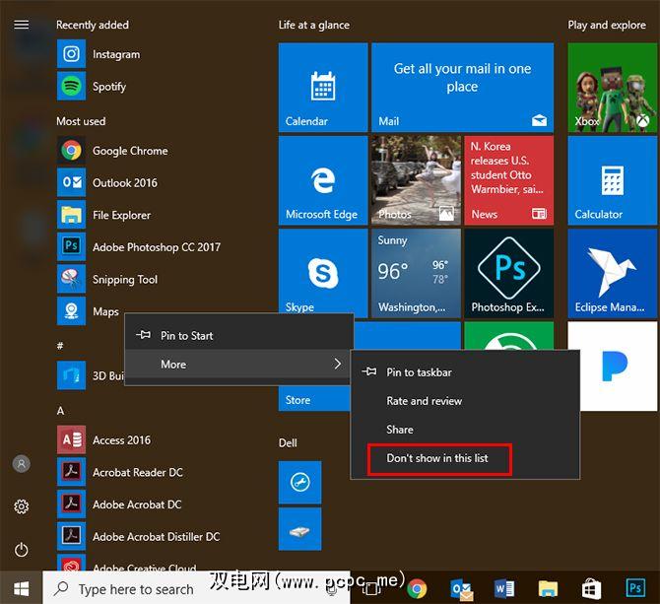Screen dimensions: 660x604
Task: Open the Photoshop Express tile
Action: tap(508, 273)
